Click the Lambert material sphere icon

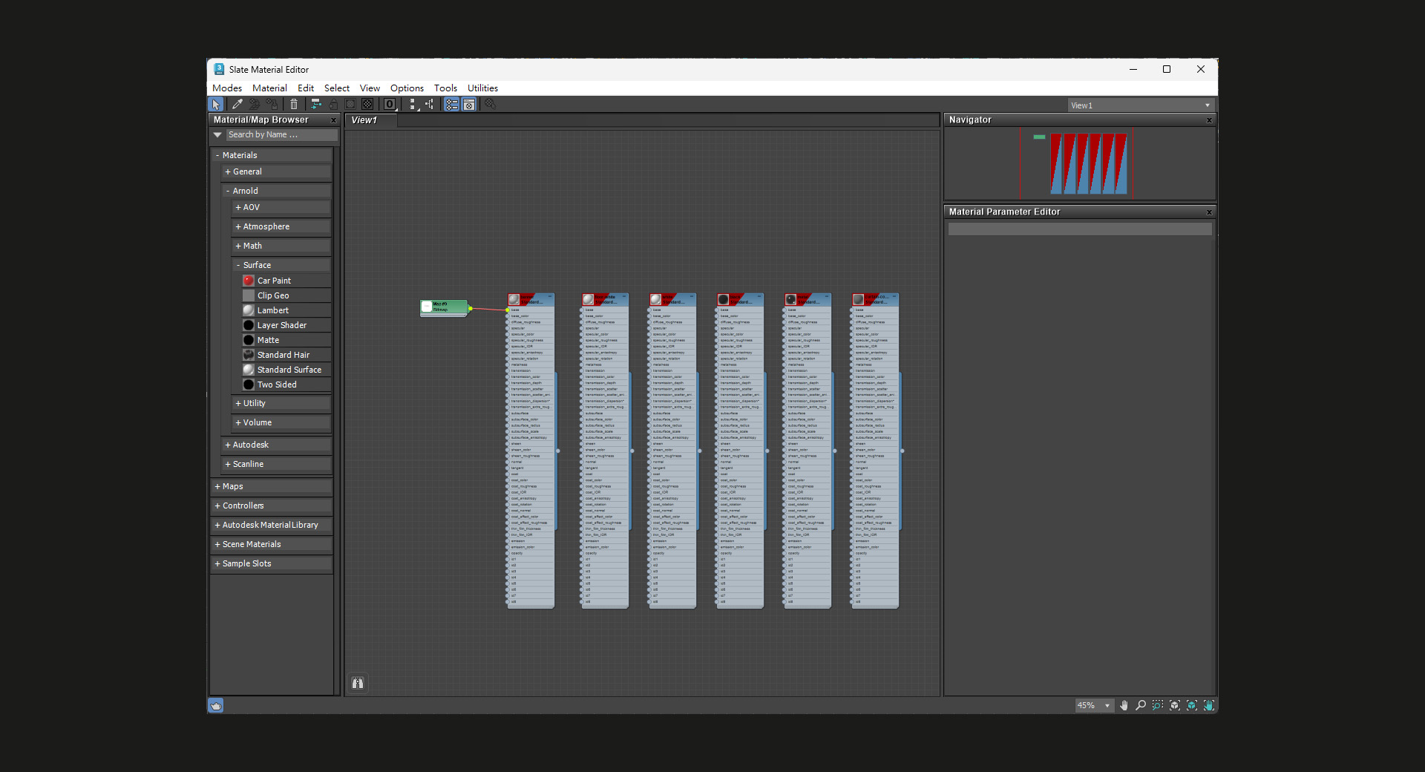[249, 310]
